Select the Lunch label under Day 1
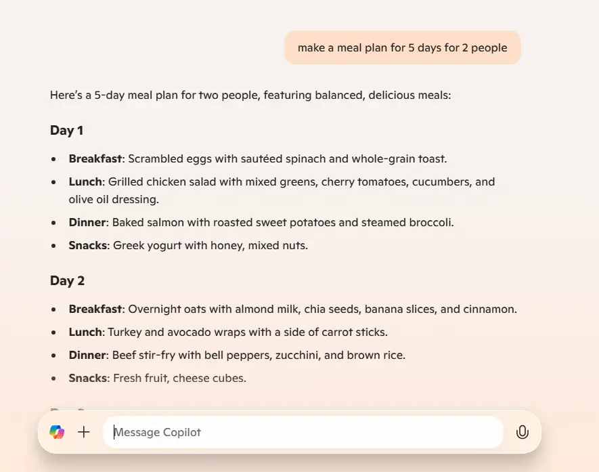 pyautogui.click(x=85, y=182)
